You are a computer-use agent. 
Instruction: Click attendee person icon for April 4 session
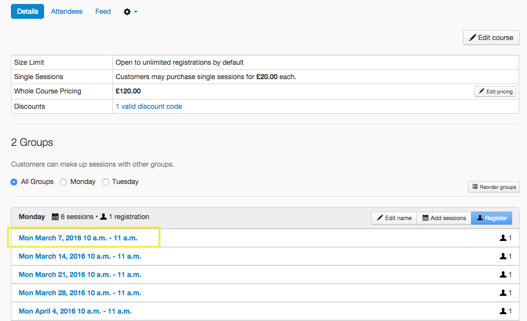pos(503,311)
